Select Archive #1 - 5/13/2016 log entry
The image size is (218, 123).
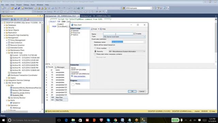pyautogui.click(x=26, y=58)
